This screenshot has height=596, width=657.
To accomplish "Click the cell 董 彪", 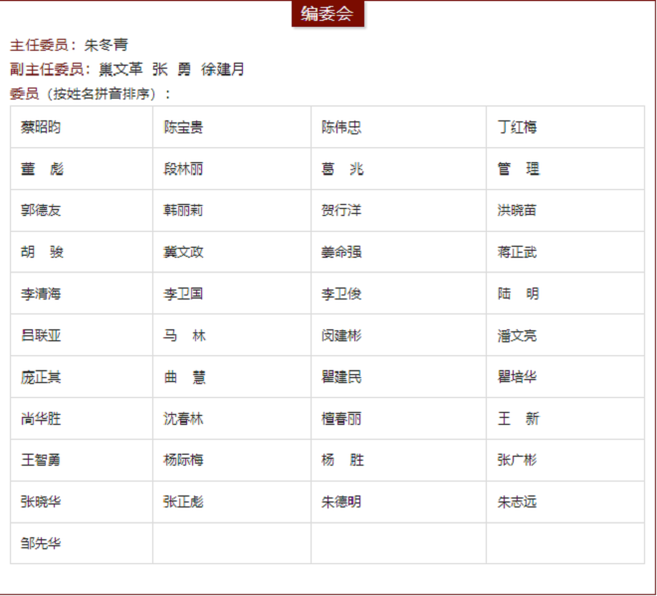I will [x=82, y=169].
